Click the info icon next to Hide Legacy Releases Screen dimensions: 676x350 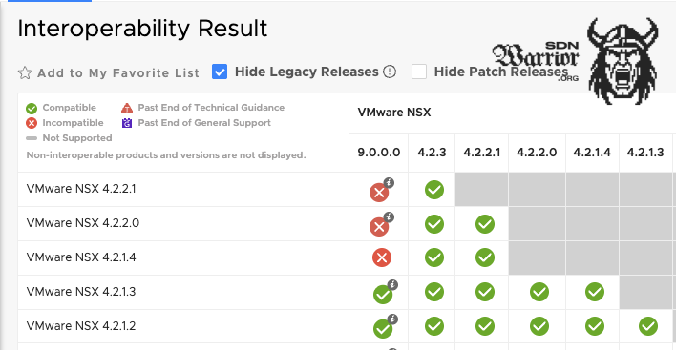tap(390, 72)
